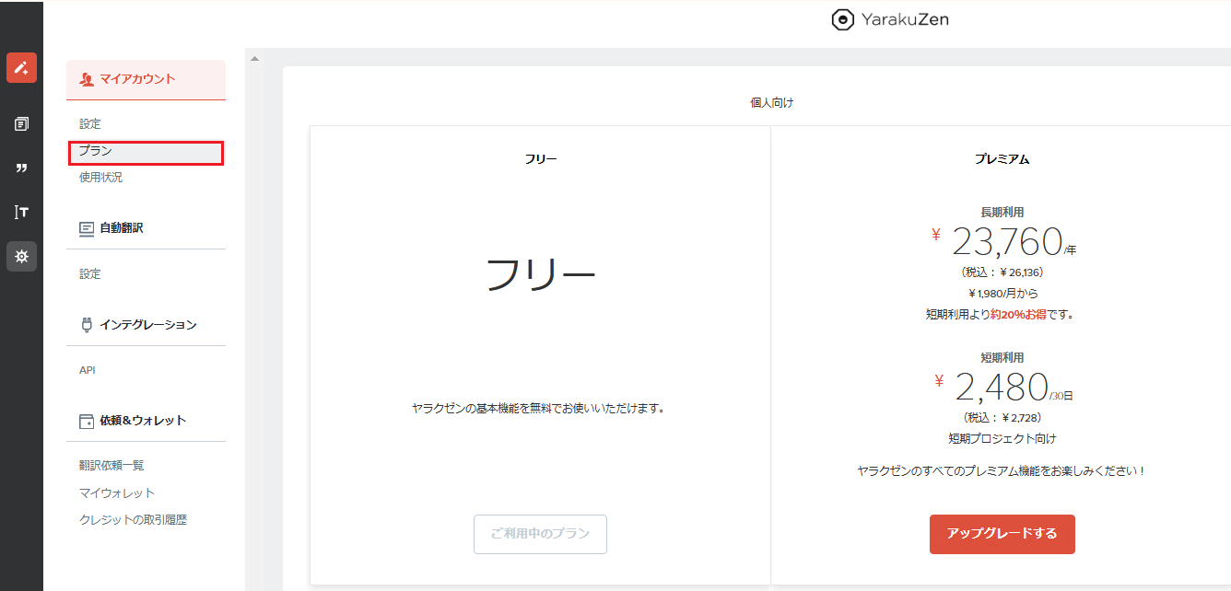This screenshot has height=591, width=1231.
Task: Open 設定 under 自動翻訳
Action: (x=90, y=273)
